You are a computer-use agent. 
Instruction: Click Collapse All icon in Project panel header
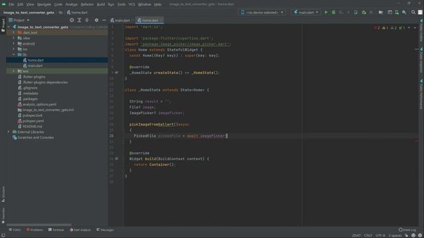coord(87,20)
